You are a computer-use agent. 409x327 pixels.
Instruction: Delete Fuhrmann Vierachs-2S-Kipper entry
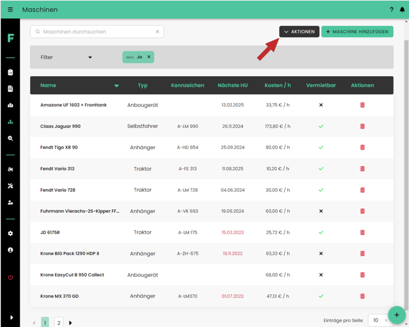point(362,211)
